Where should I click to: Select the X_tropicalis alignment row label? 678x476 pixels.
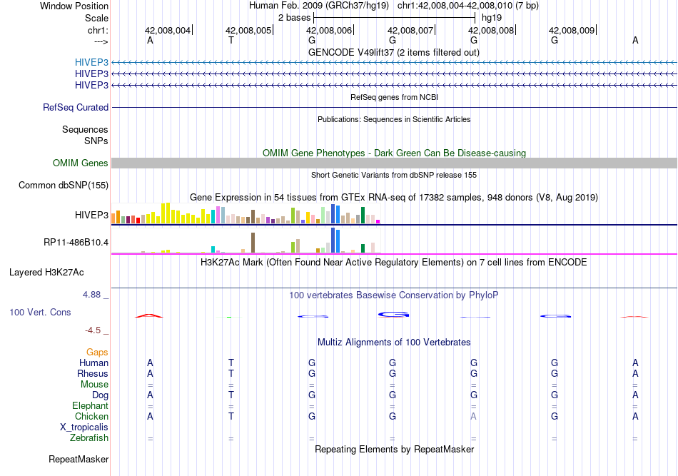[84, 427]
